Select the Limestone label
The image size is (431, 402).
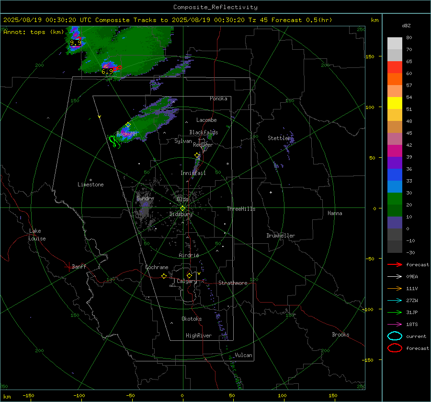click(91, 185)
